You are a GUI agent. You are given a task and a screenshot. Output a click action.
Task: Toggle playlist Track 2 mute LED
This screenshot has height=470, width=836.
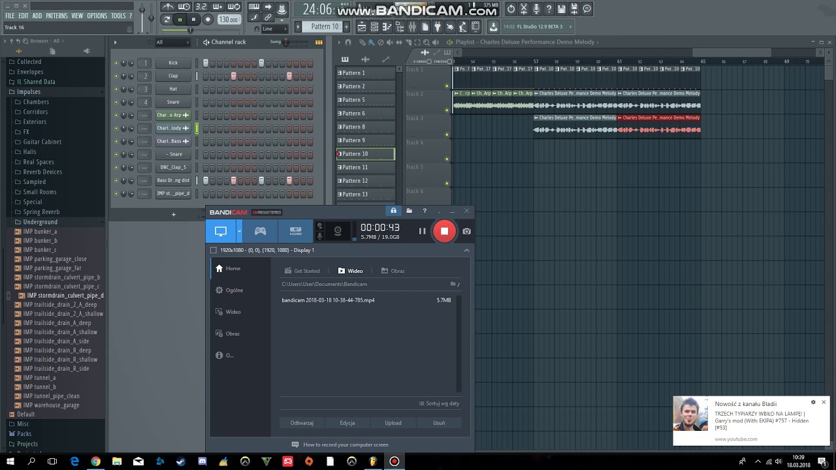447,110
